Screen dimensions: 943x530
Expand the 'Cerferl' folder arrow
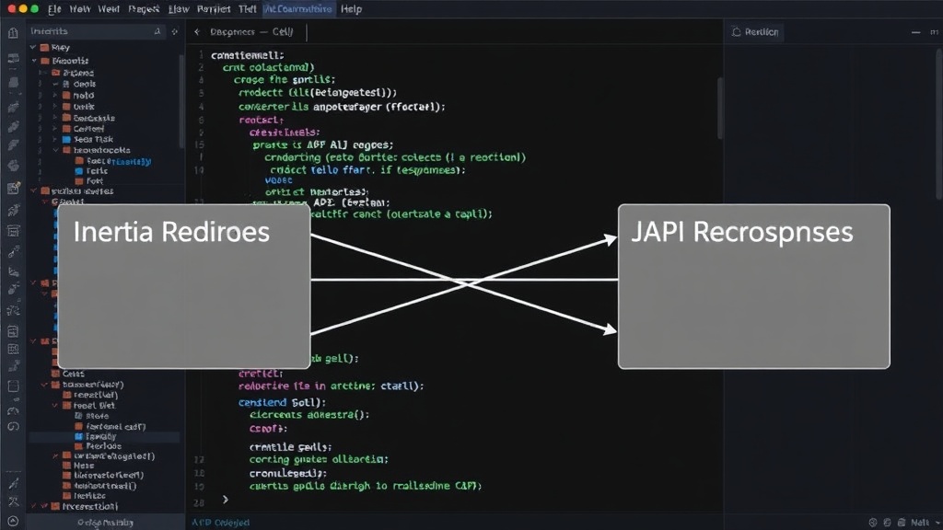click(x=54, y=129)
